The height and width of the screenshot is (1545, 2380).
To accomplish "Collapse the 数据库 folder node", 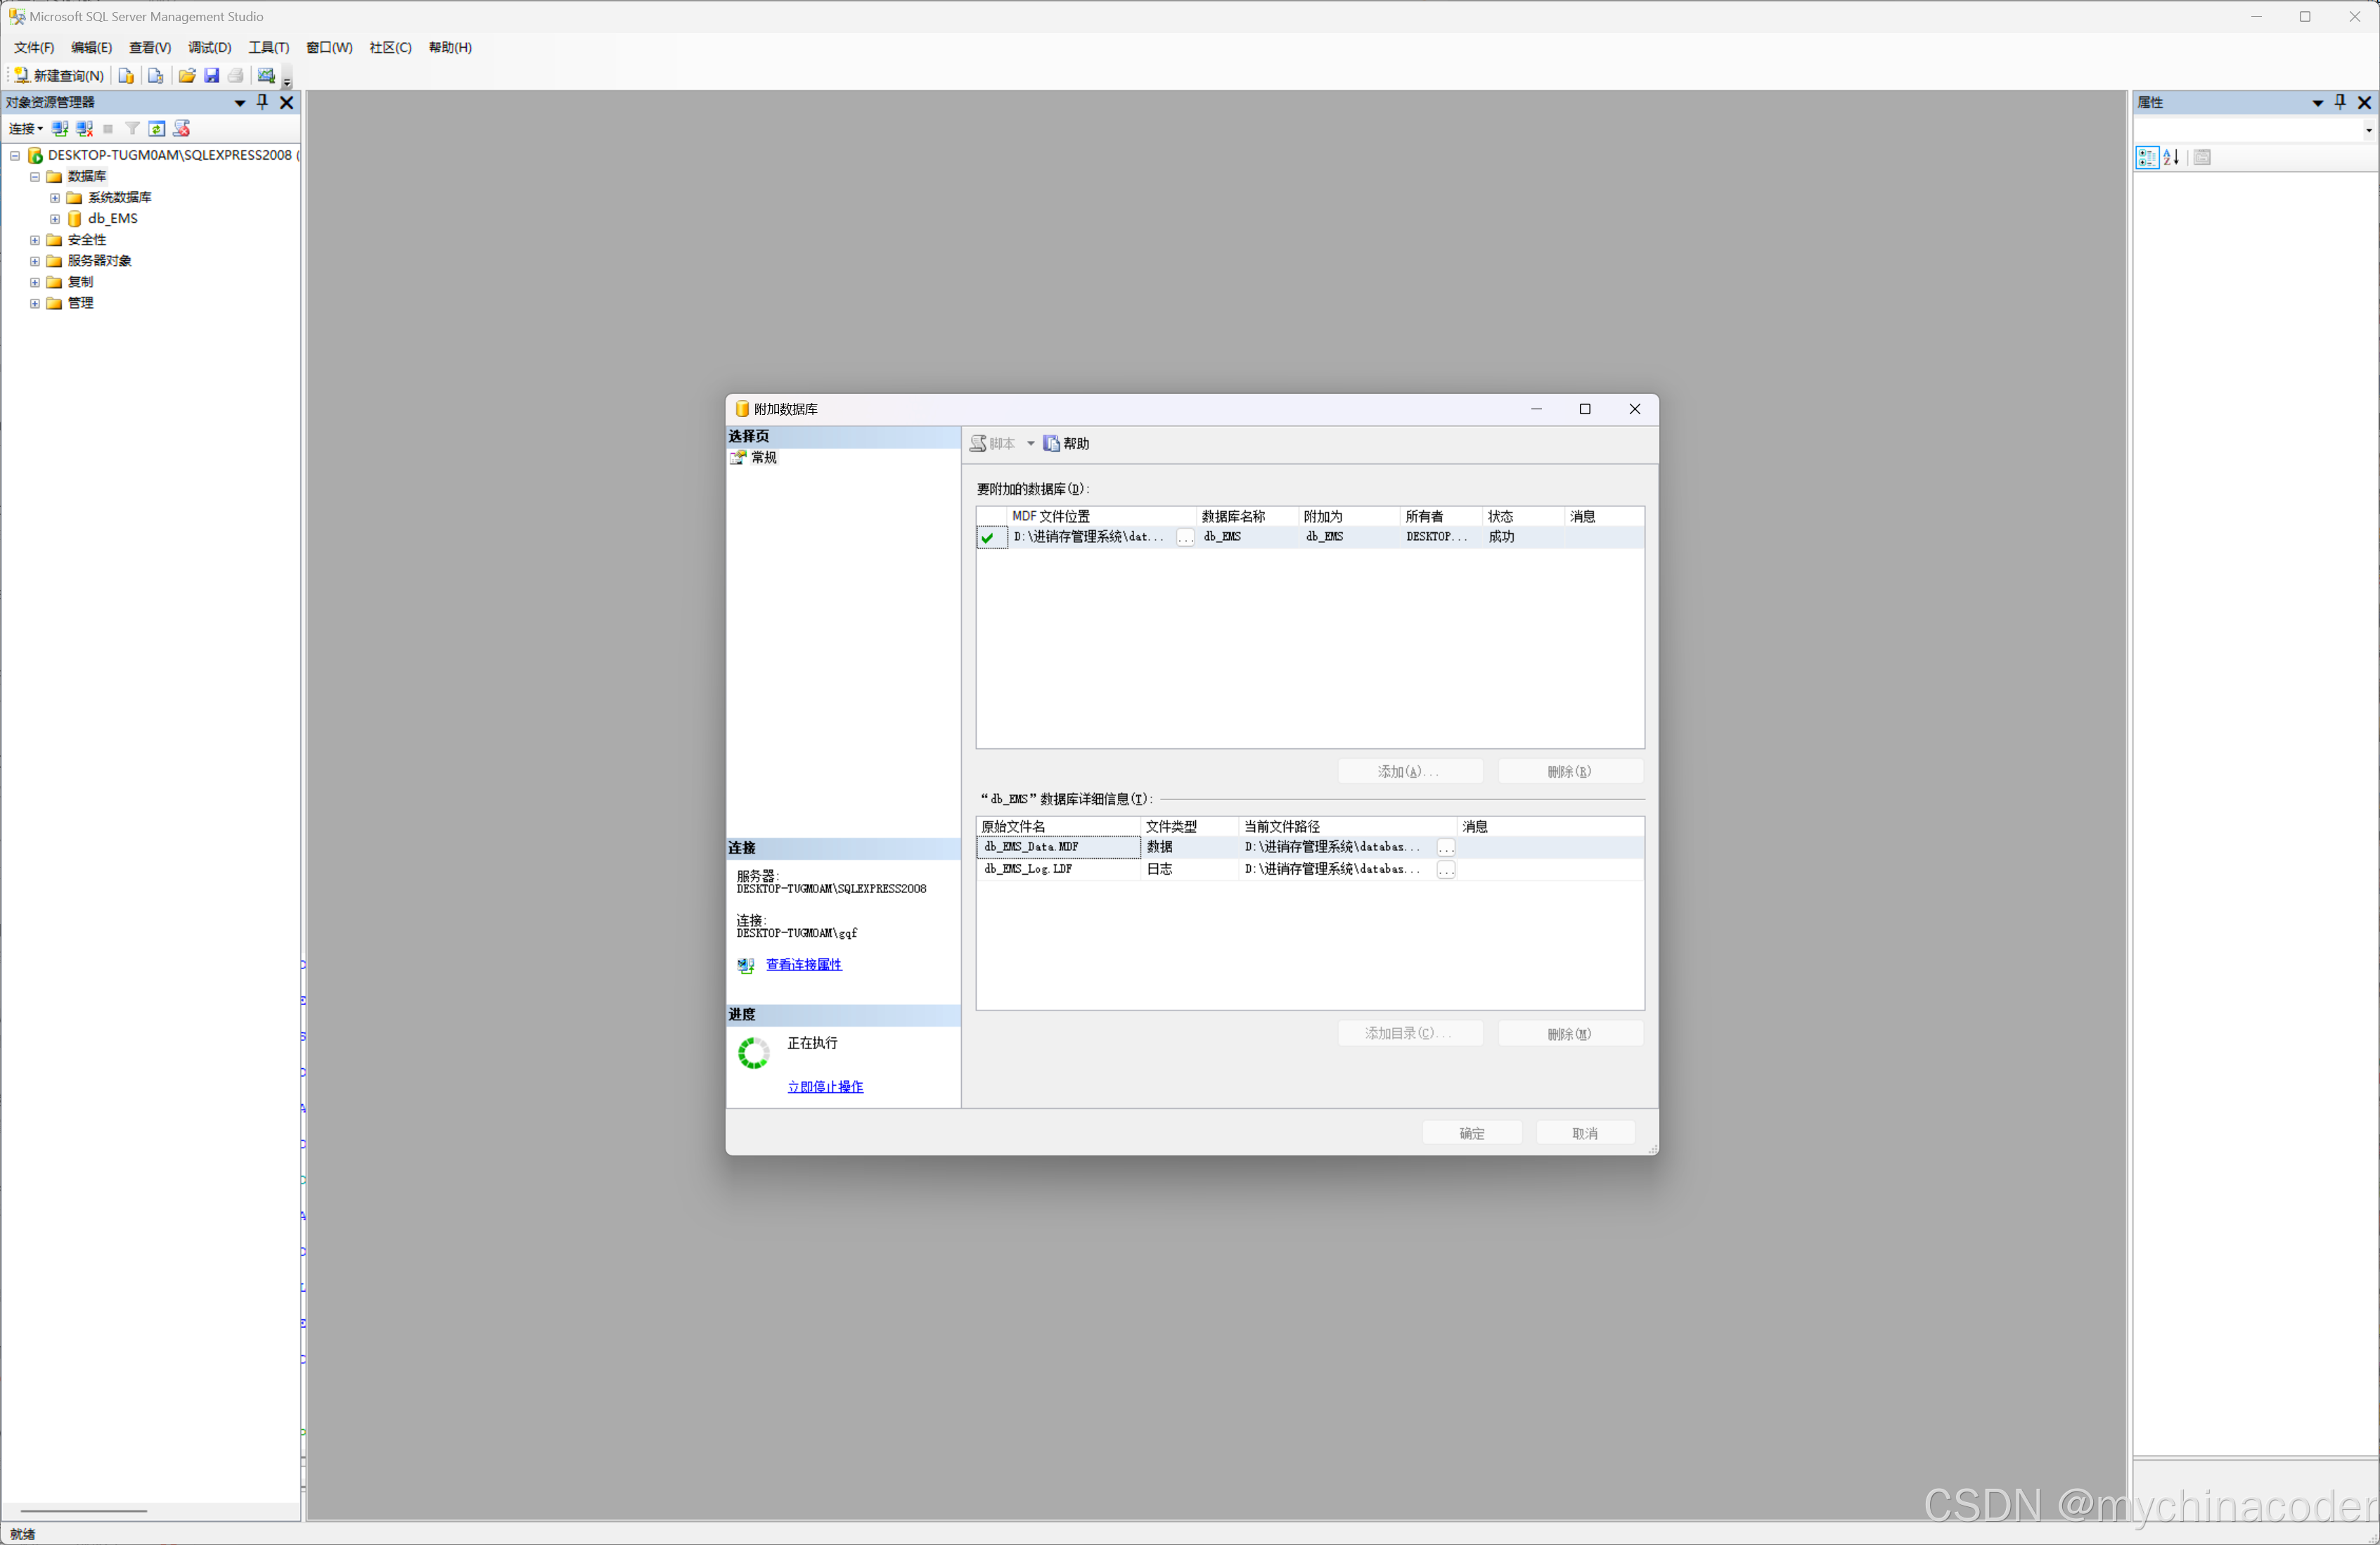I will tap(35, 177).
